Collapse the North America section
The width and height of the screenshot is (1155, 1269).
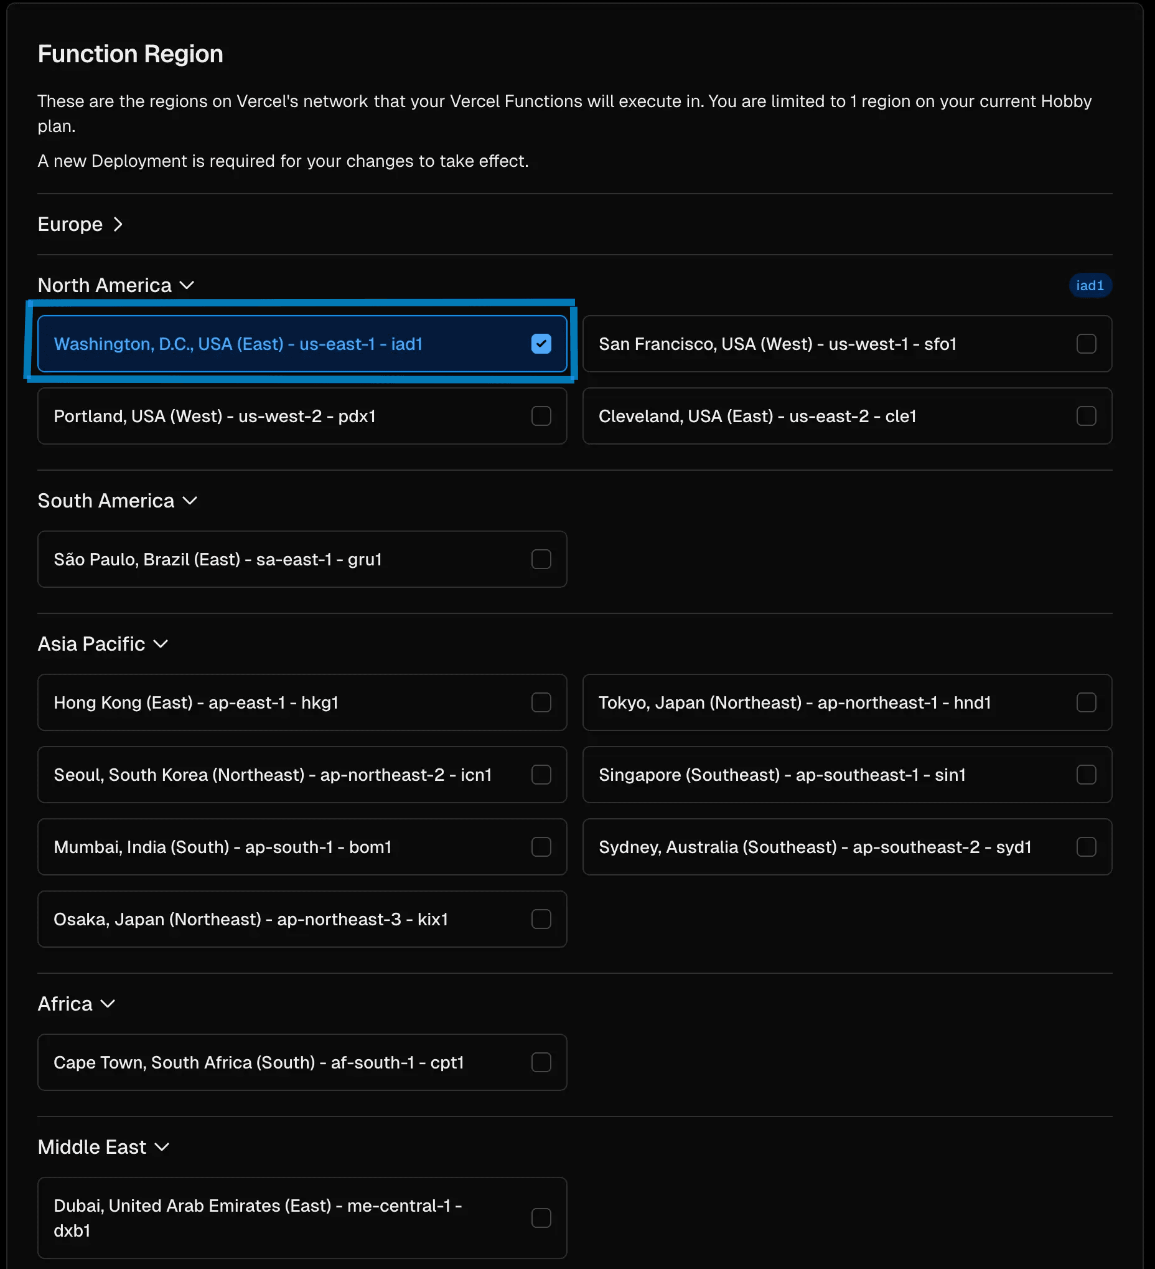(x=116, y=286)
